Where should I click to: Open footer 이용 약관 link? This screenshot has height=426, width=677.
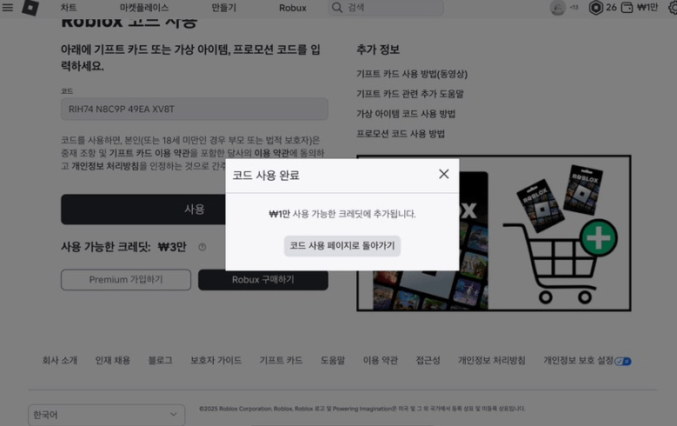pyautogui.click(x=380, y=360)
